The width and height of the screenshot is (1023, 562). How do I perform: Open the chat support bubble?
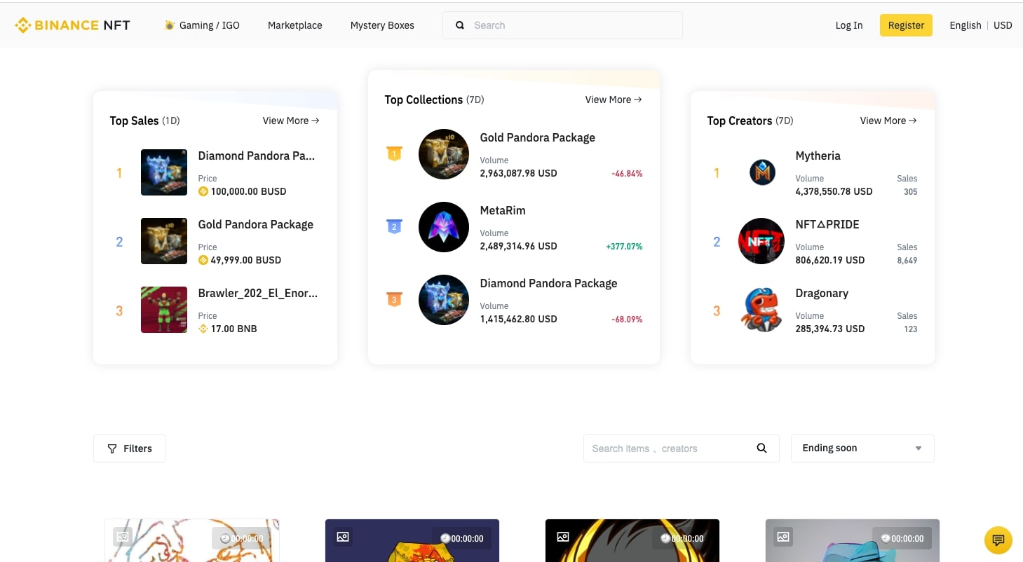tap(998, 540)
